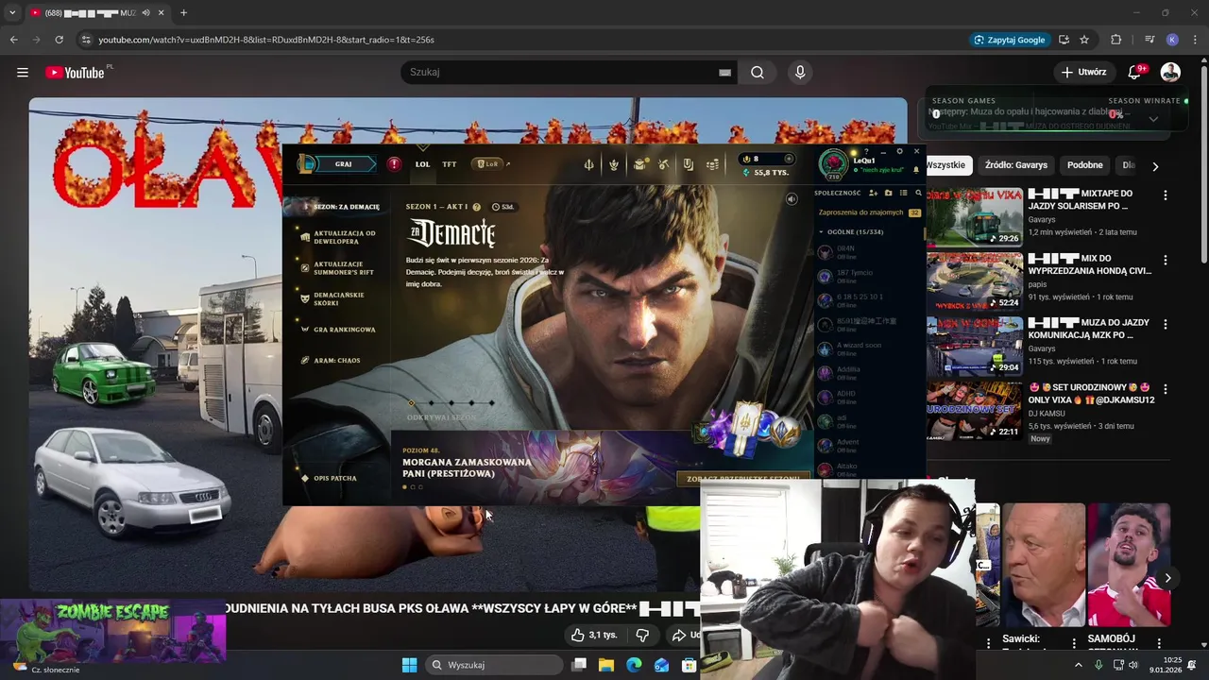Viewport: 1209px width, 680px height.
Task: Click the YouTube hamburger menu icon
Action: [x=23, y=72]
